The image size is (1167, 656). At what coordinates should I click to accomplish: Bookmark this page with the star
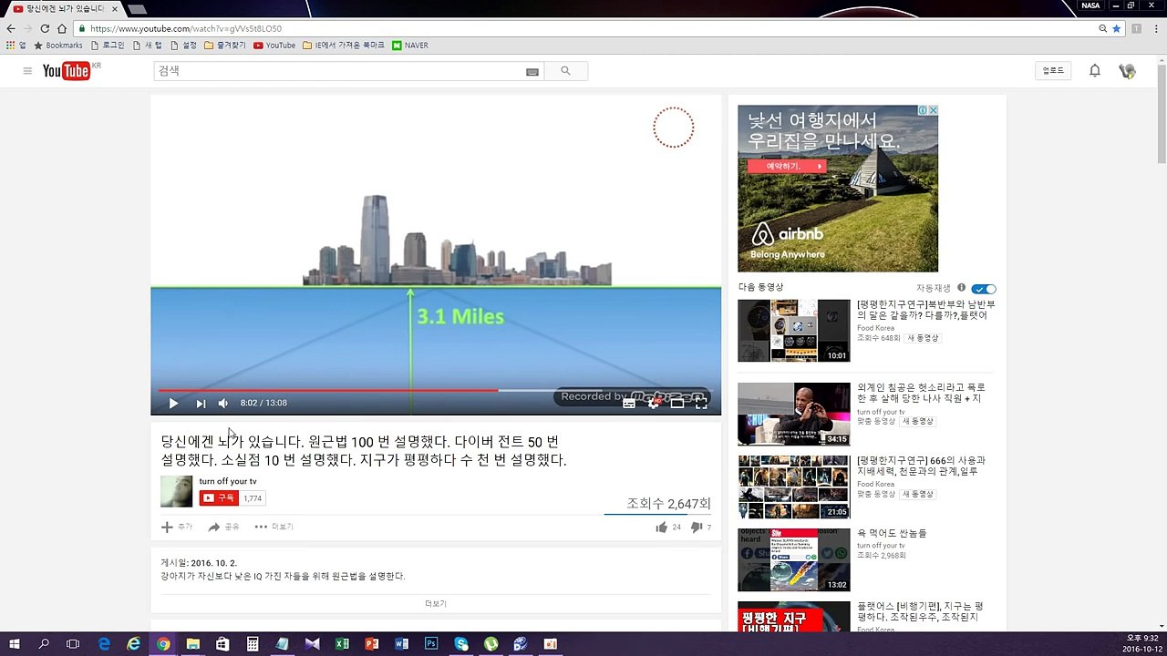coord(1116,28)
